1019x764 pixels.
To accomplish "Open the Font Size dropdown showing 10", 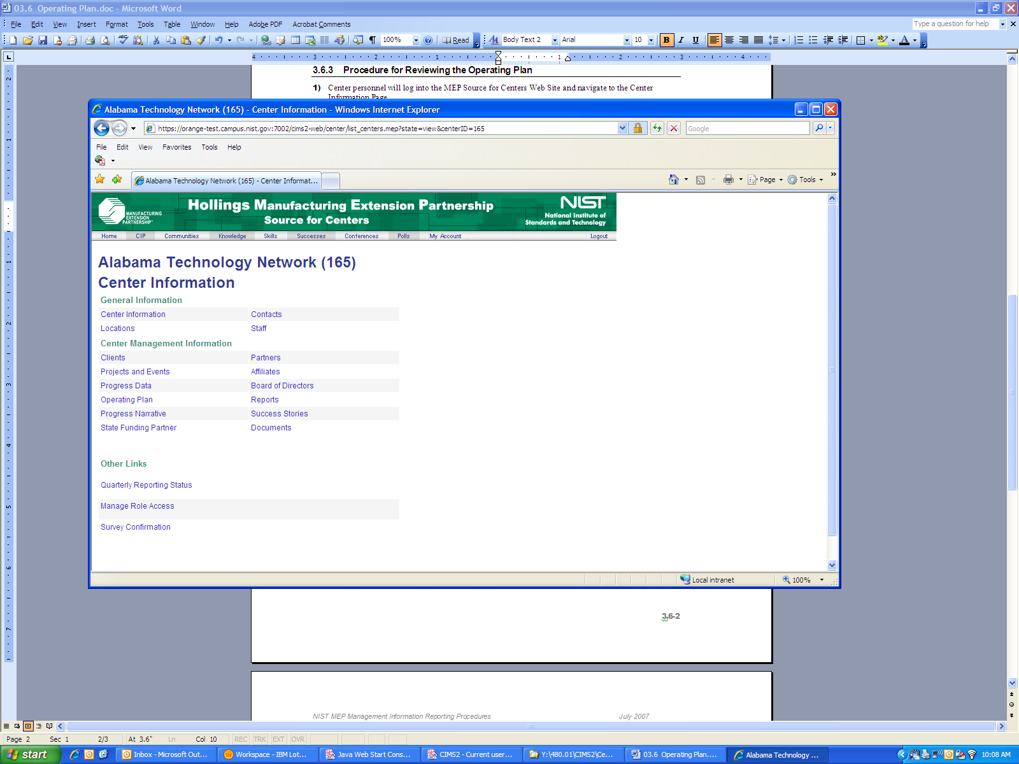I will (x=651, y=40).
